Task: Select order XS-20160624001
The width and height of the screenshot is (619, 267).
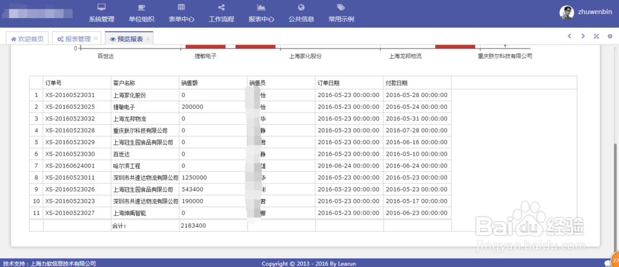Action: tap(70, 166)
